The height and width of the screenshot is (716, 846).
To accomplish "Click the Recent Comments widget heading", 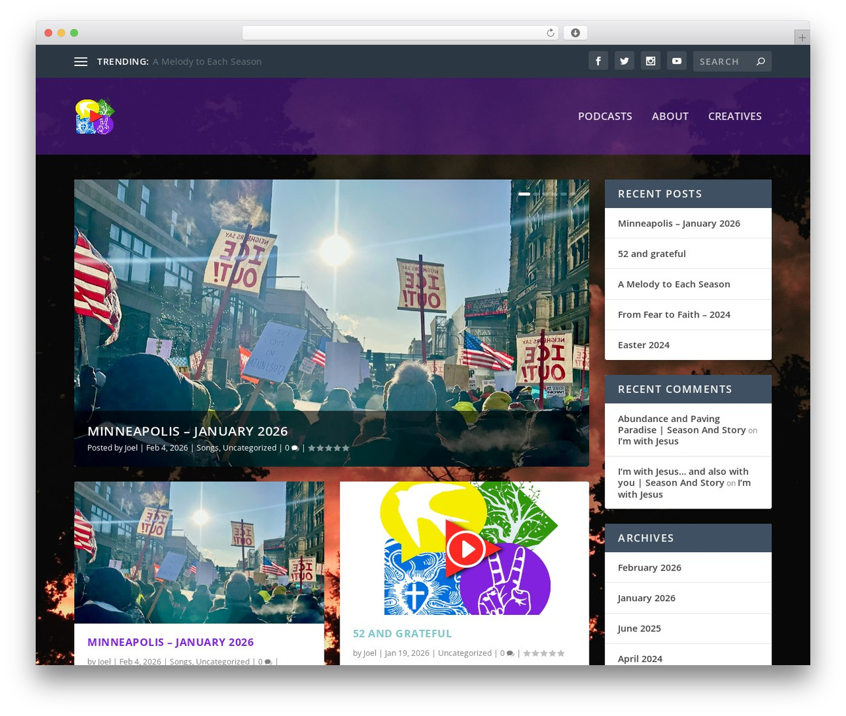I will pos(675,389).
